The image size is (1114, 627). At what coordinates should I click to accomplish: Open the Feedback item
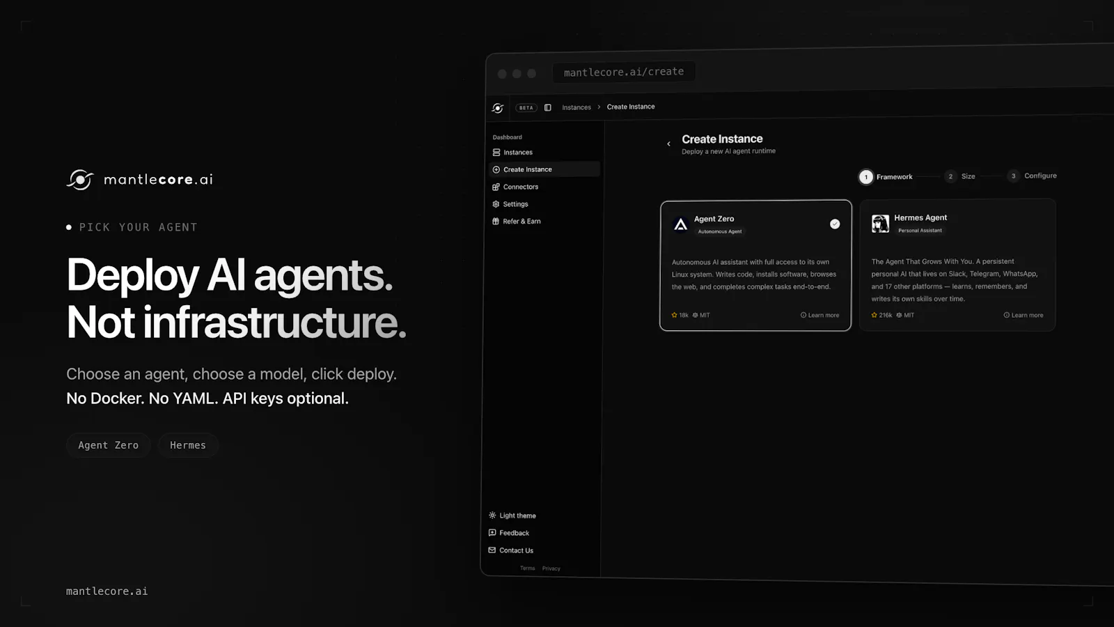(514, 533)
